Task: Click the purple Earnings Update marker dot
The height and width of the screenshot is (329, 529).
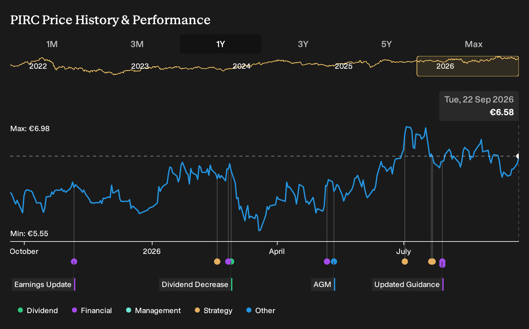Action: (74, 262)
